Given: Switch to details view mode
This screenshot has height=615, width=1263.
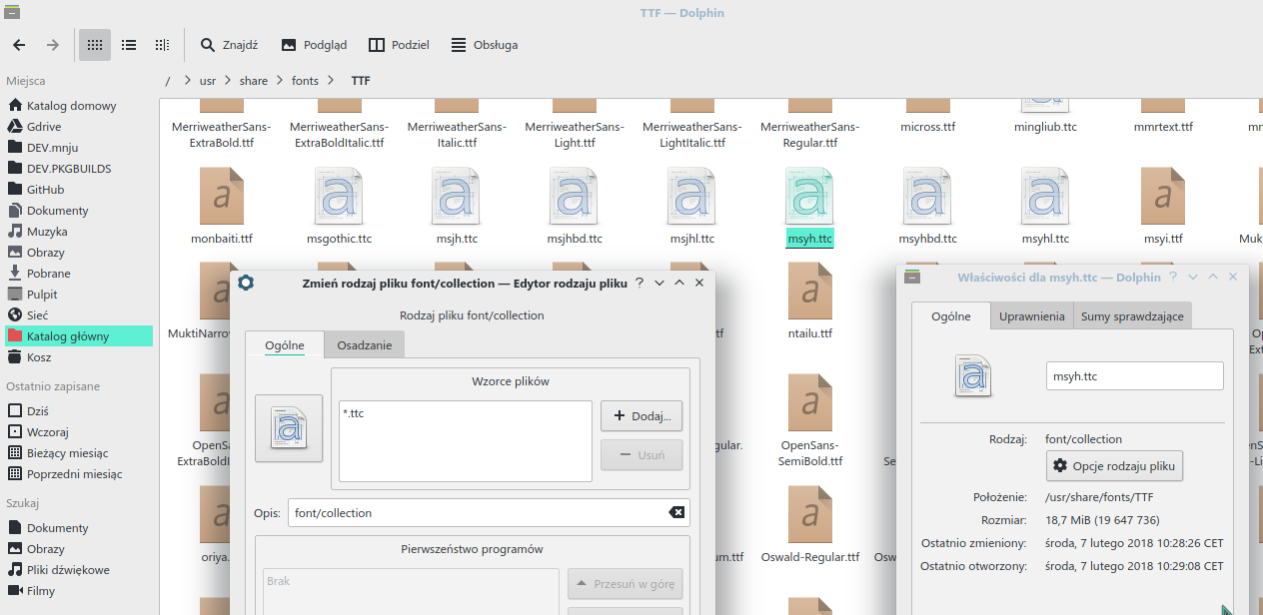Looking at the screenshot, I should pos(161,44).
